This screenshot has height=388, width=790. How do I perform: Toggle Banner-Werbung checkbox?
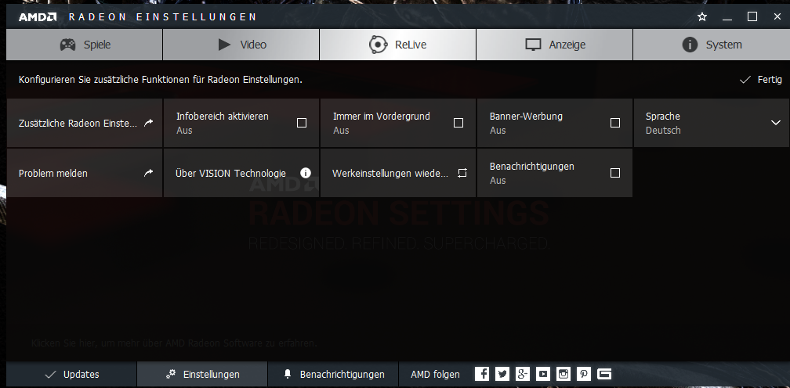tap(615, 123)
